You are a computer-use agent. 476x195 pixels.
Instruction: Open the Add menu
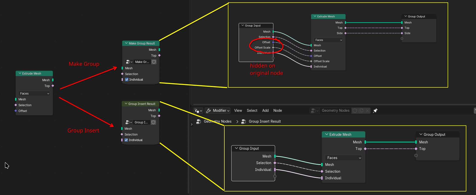point(265,111)
